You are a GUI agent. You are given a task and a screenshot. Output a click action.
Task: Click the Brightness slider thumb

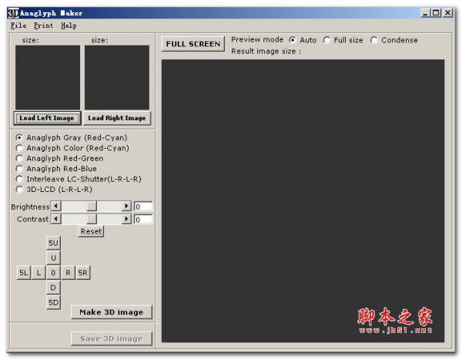click(92, 207)
